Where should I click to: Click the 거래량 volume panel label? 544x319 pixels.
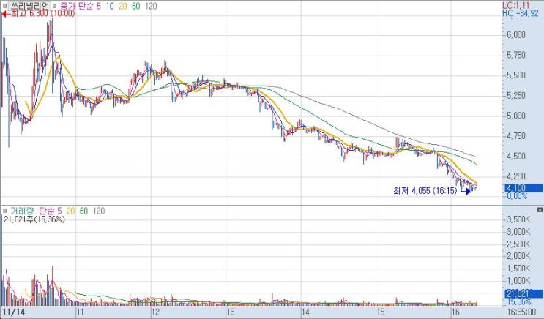[22, 211]
